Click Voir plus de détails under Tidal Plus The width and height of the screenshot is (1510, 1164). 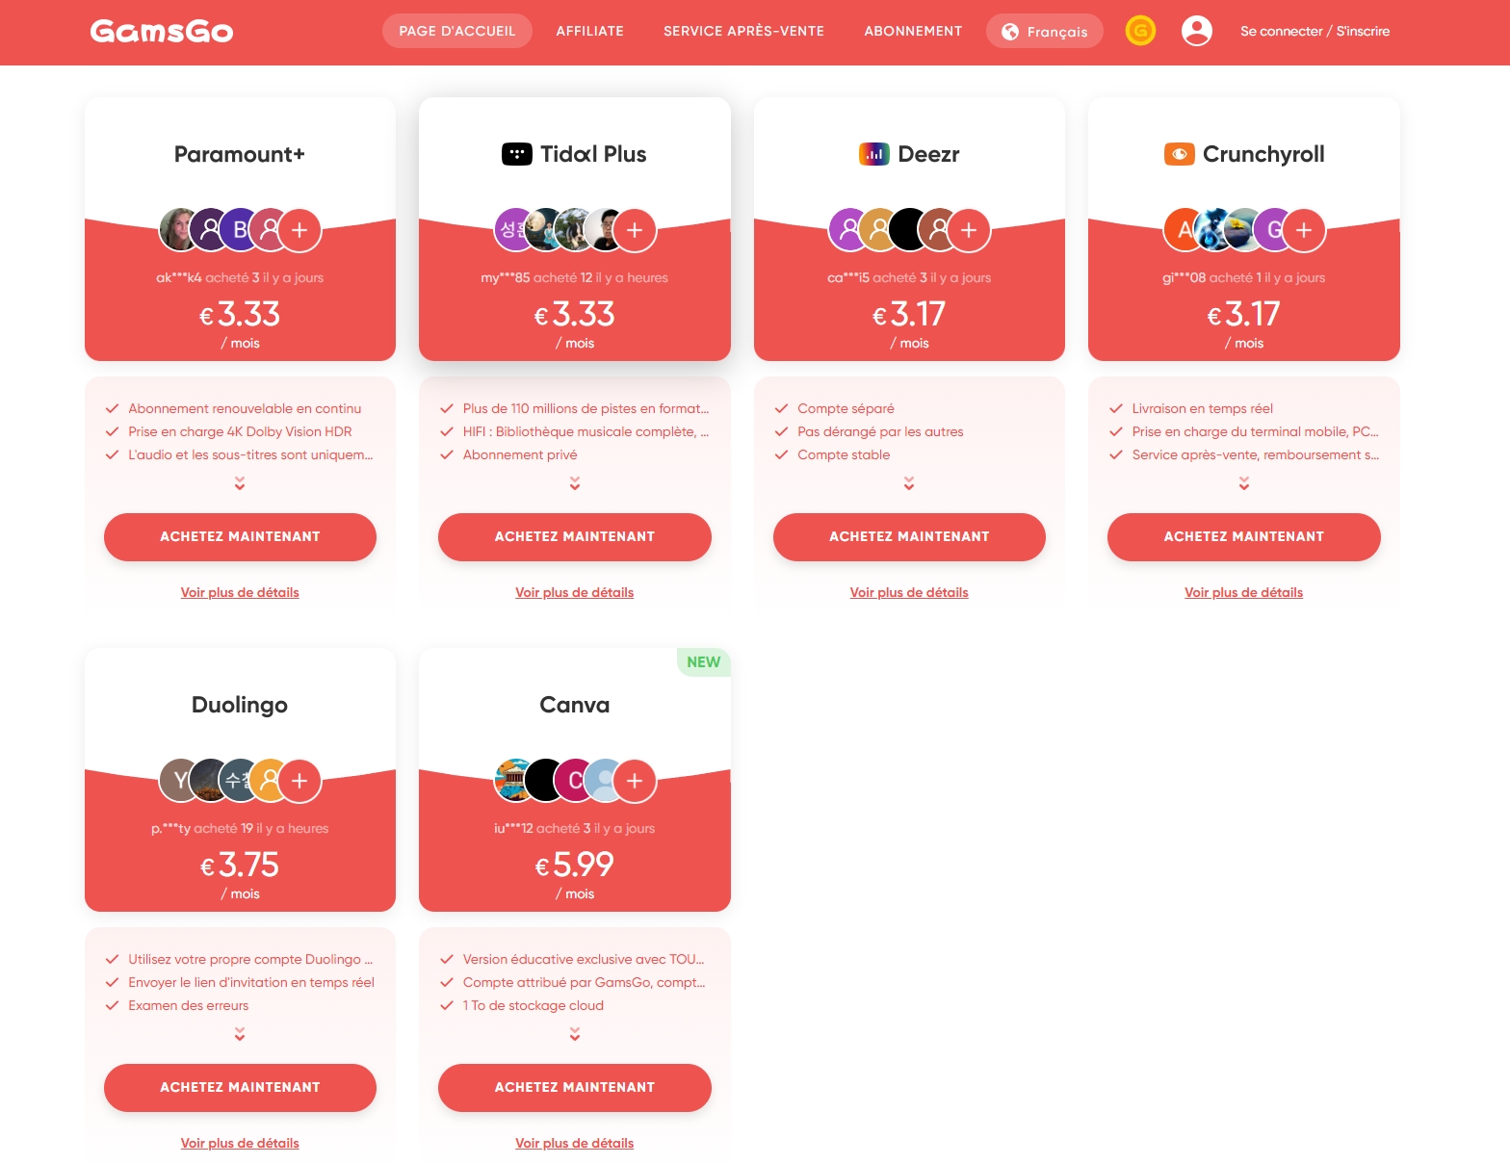(575, 592)
